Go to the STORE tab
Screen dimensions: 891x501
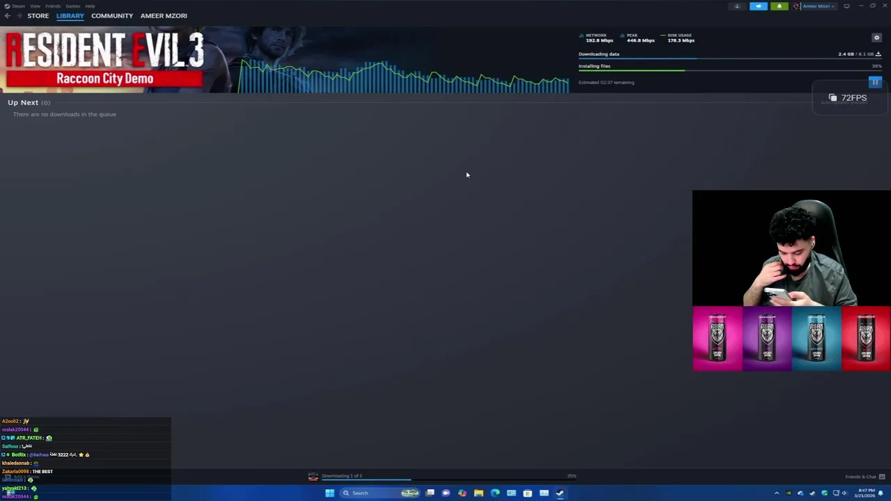point(38,15)
